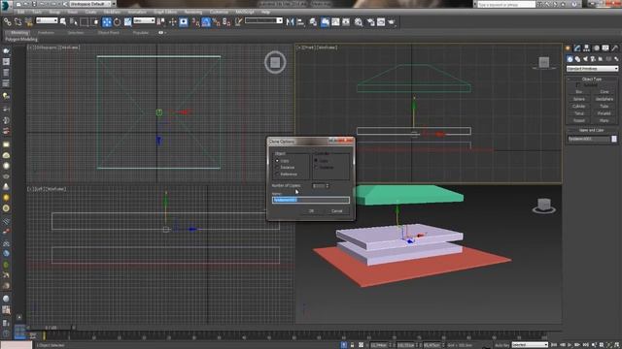Open the Standard Primitives dropdown

click(x=592, y=69)
